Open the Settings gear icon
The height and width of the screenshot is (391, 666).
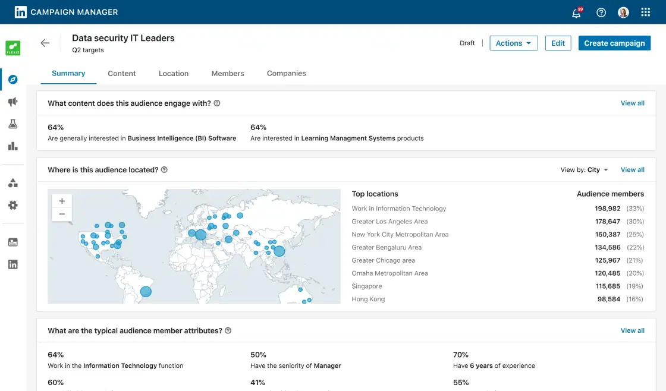13,205
